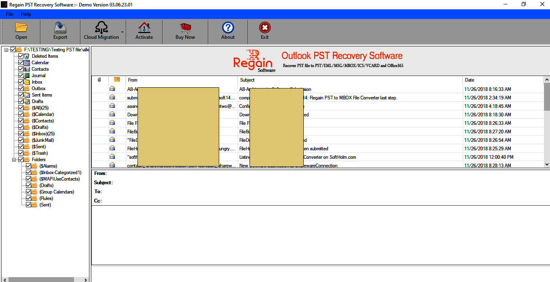This screenshot has height=282, width=550.
Task: Open the File menu
Action: (10, 14)
